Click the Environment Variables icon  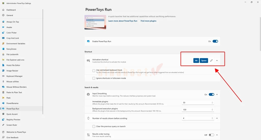tap(3, 44)
